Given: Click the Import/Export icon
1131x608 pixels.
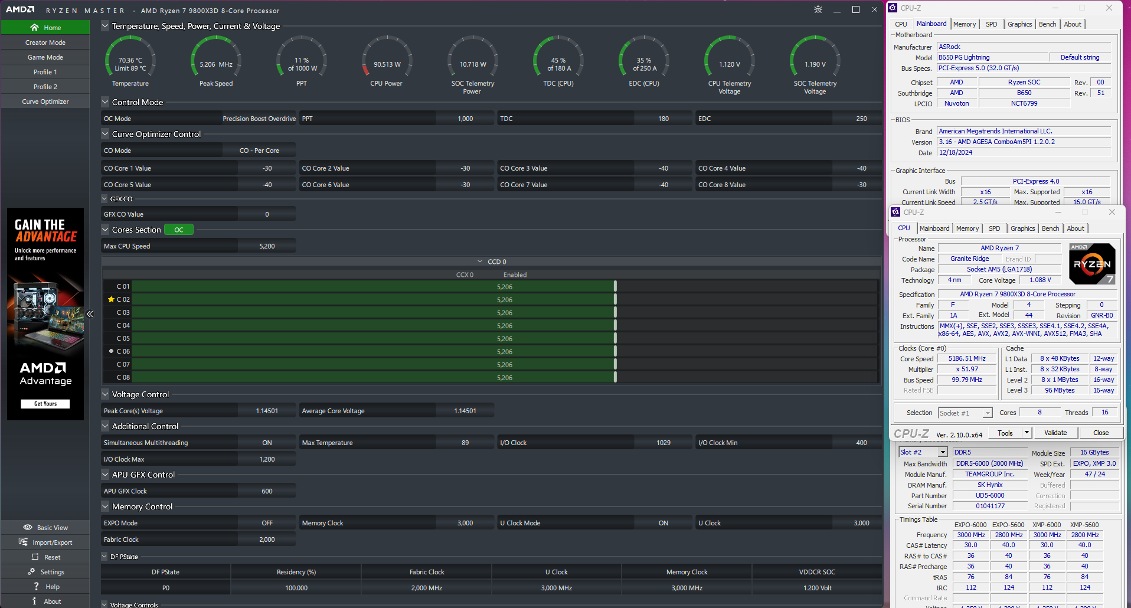Looking at the screenshot, I should 24,542.
